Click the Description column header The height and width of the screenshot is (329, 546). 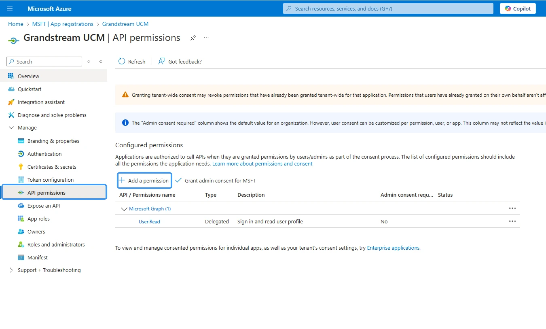251,195
